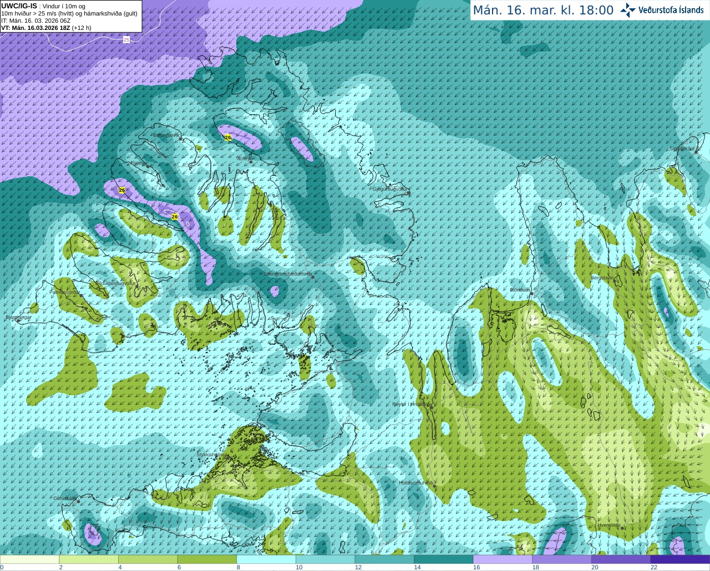This screenshot has height=571, width=710.
Task: Click the darkest purple legend swatch above 22
Action: [x=680, y=559]
